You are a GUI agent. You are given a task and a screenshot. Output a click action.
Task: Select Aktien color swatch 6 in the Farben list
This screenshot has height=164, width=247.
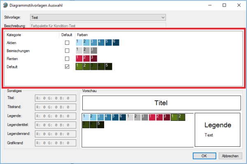tap(116, 42)
